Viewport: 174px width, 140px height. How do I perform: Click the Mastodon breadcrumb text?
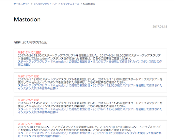(x=89, y=4)
